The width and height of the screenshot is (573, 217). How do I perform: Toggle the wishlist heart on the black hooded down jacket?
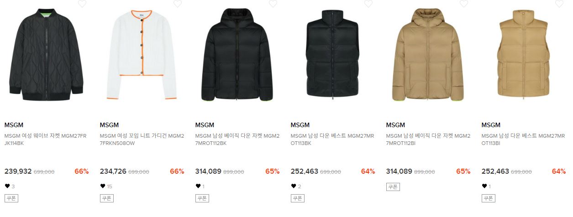(x=273, y=4)
